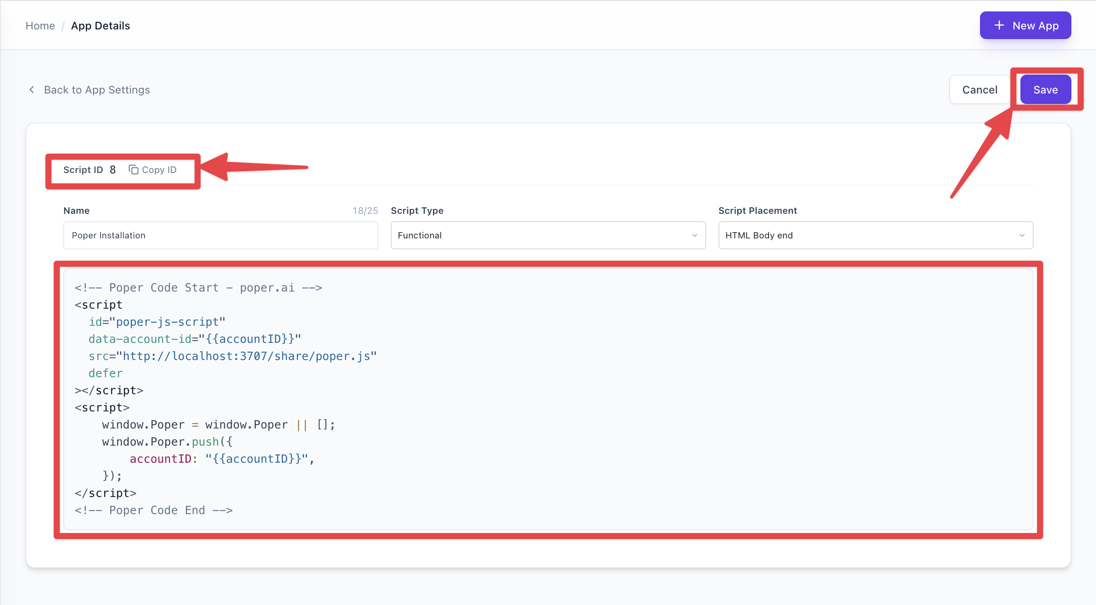The image size is (1096, 605).
Task: Select App Details in the breadcrumb
Action: pos(101,25)
